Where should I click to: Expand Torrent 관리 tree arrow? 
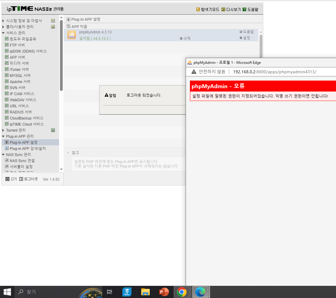click(x=3, y=130)
